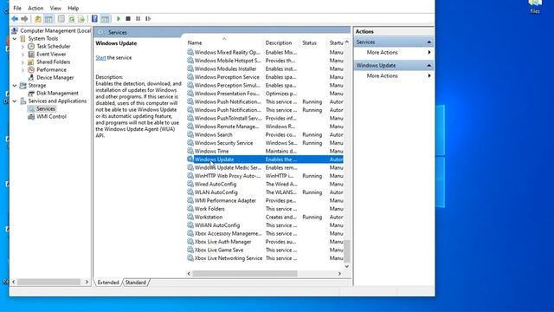Select WLAN AutoConfig service row
Image resolution: width=554 pixels, height=312 pixels.
pos(265,192)
